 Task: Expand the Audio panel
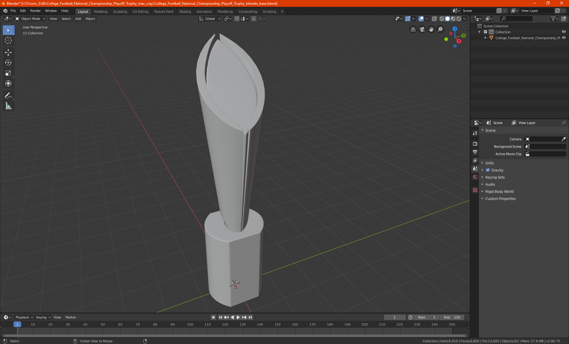490,184
